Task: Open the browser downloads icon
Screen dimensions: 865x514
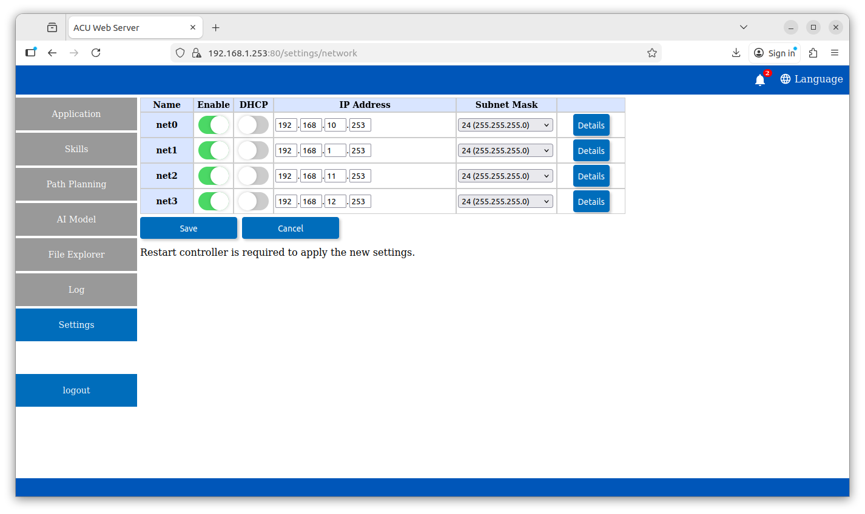Action: click(x=736, y=53)
